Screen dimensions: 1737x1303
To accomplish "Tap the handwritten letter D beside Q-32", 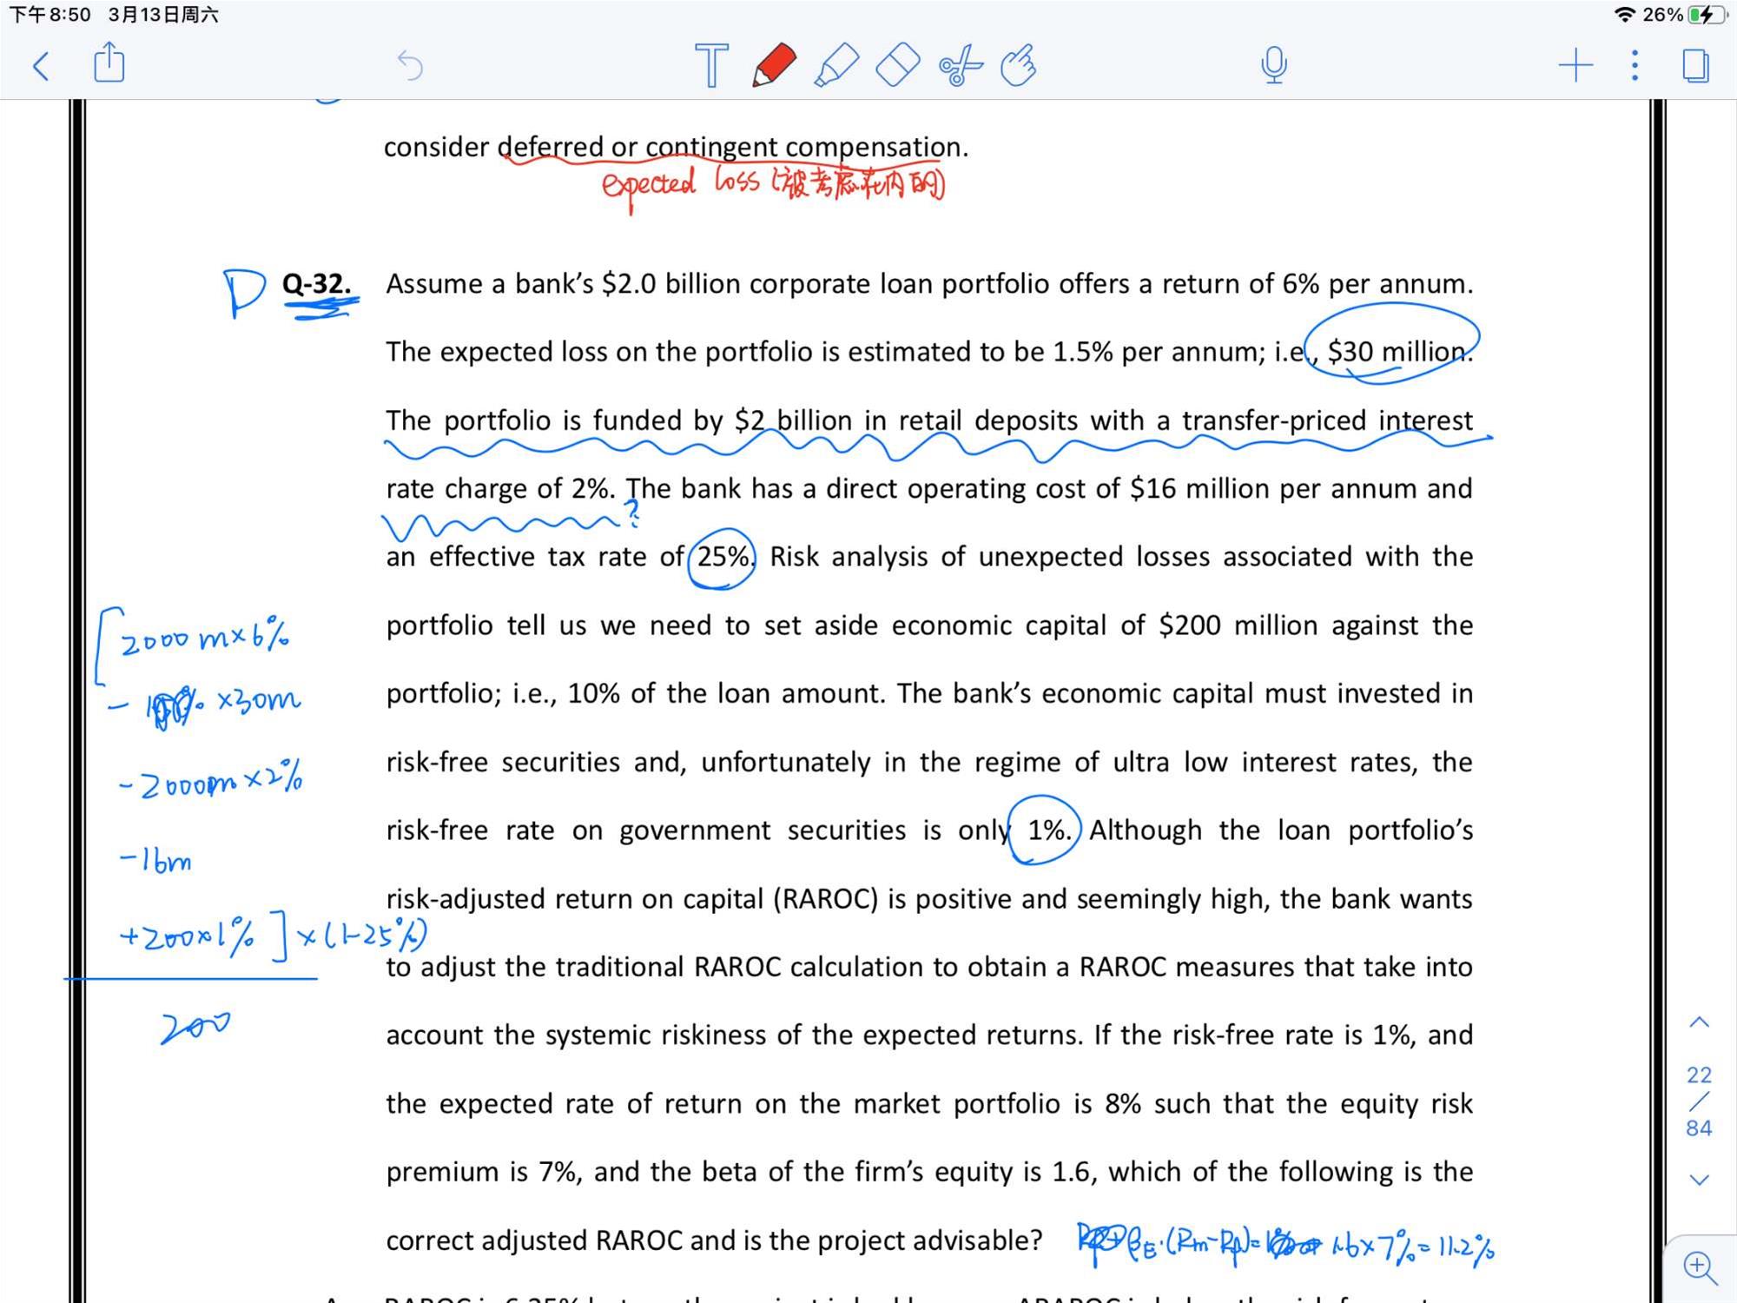I will pos(243,292).
